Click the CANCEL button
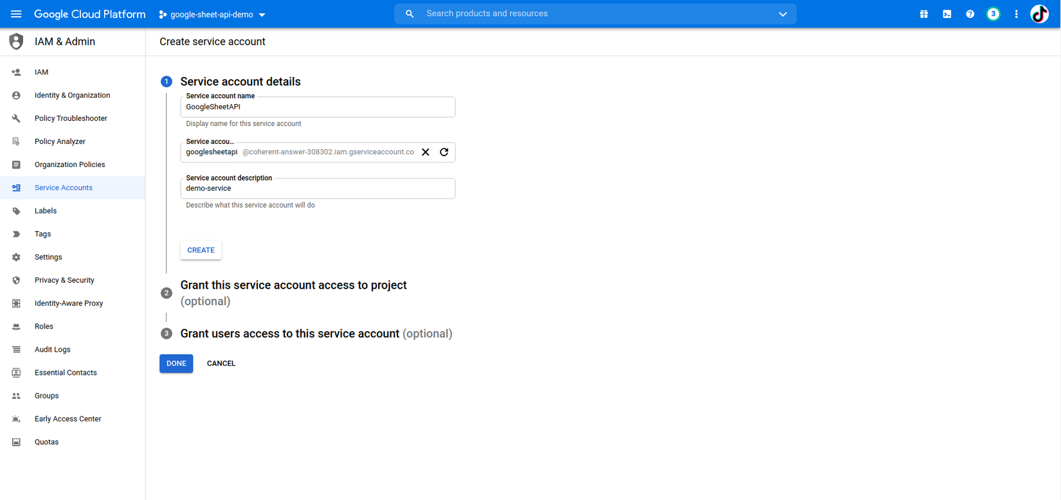Screen dimensions: 1061x500 [221, 364]
